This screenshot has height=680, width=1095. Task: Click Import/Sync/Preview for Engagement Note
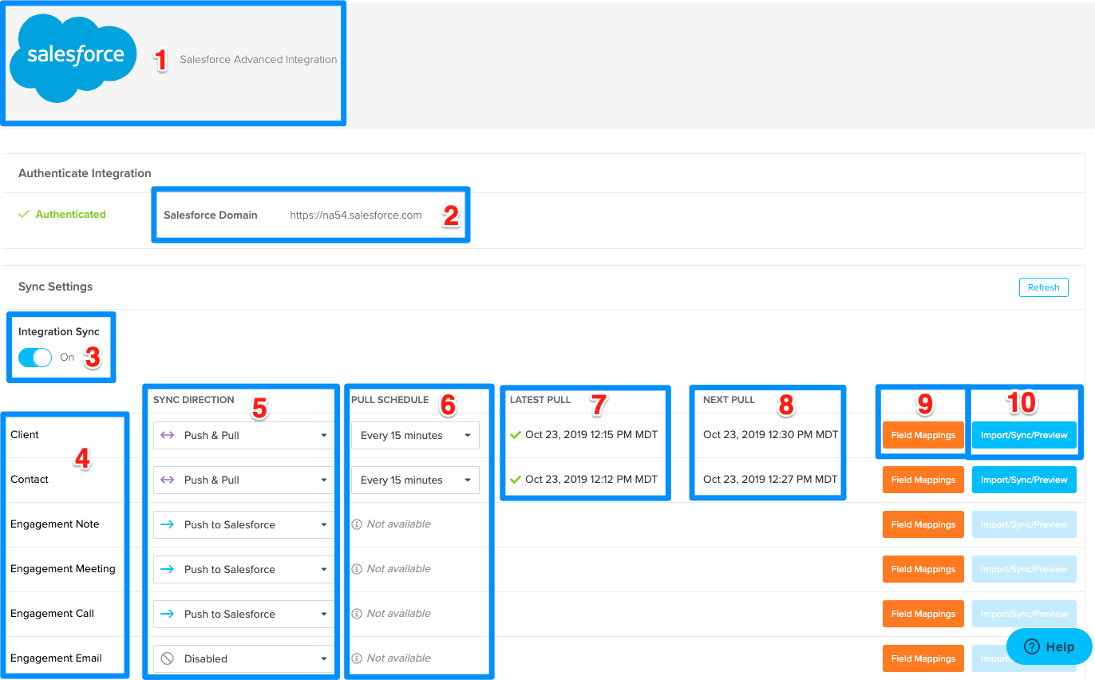point(1024,524)
